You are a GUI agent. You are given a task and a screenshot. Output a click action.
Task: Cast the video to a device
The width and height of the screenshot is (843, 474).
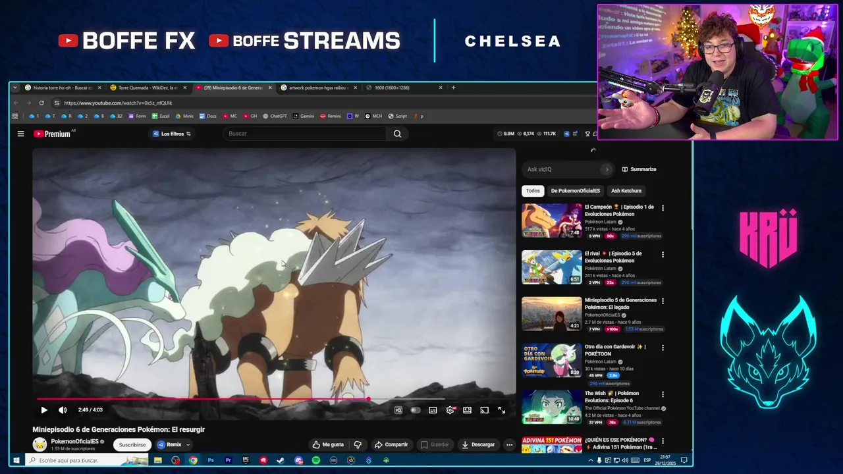484,410
